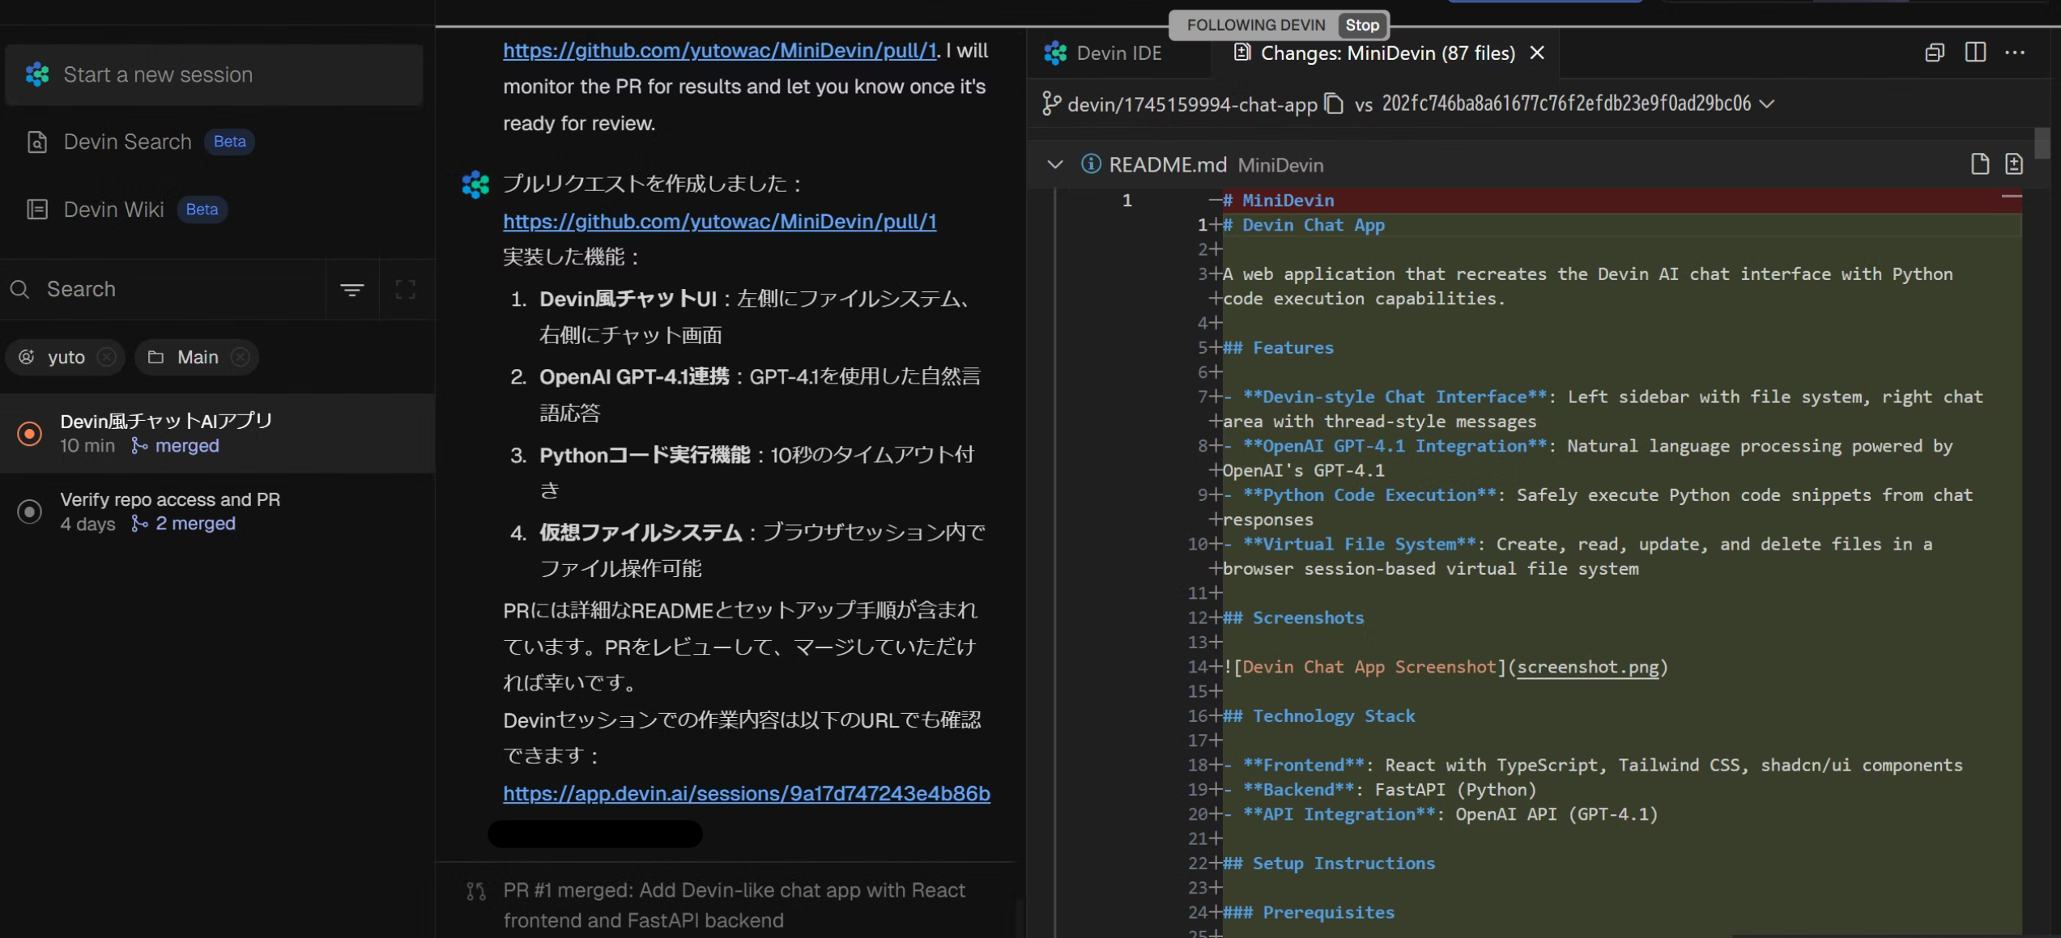Click the filter icon beside Search

351,289
